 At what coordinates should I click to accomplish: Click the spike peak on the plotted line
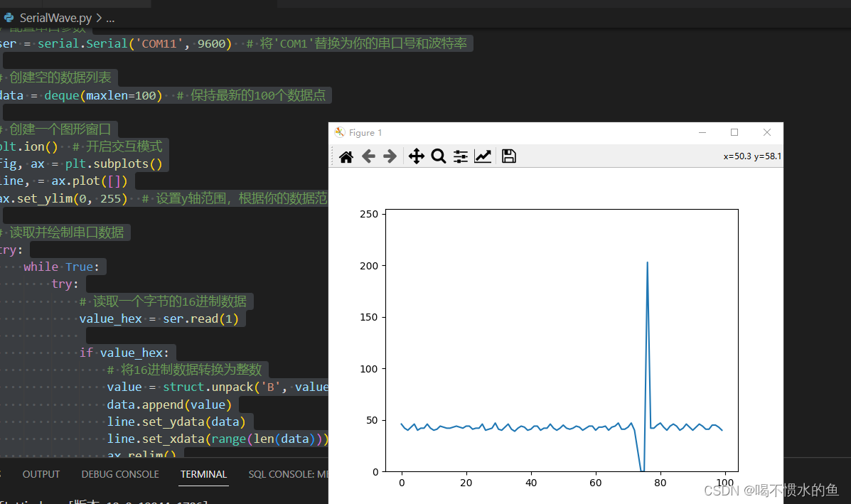tap(647, 262)
